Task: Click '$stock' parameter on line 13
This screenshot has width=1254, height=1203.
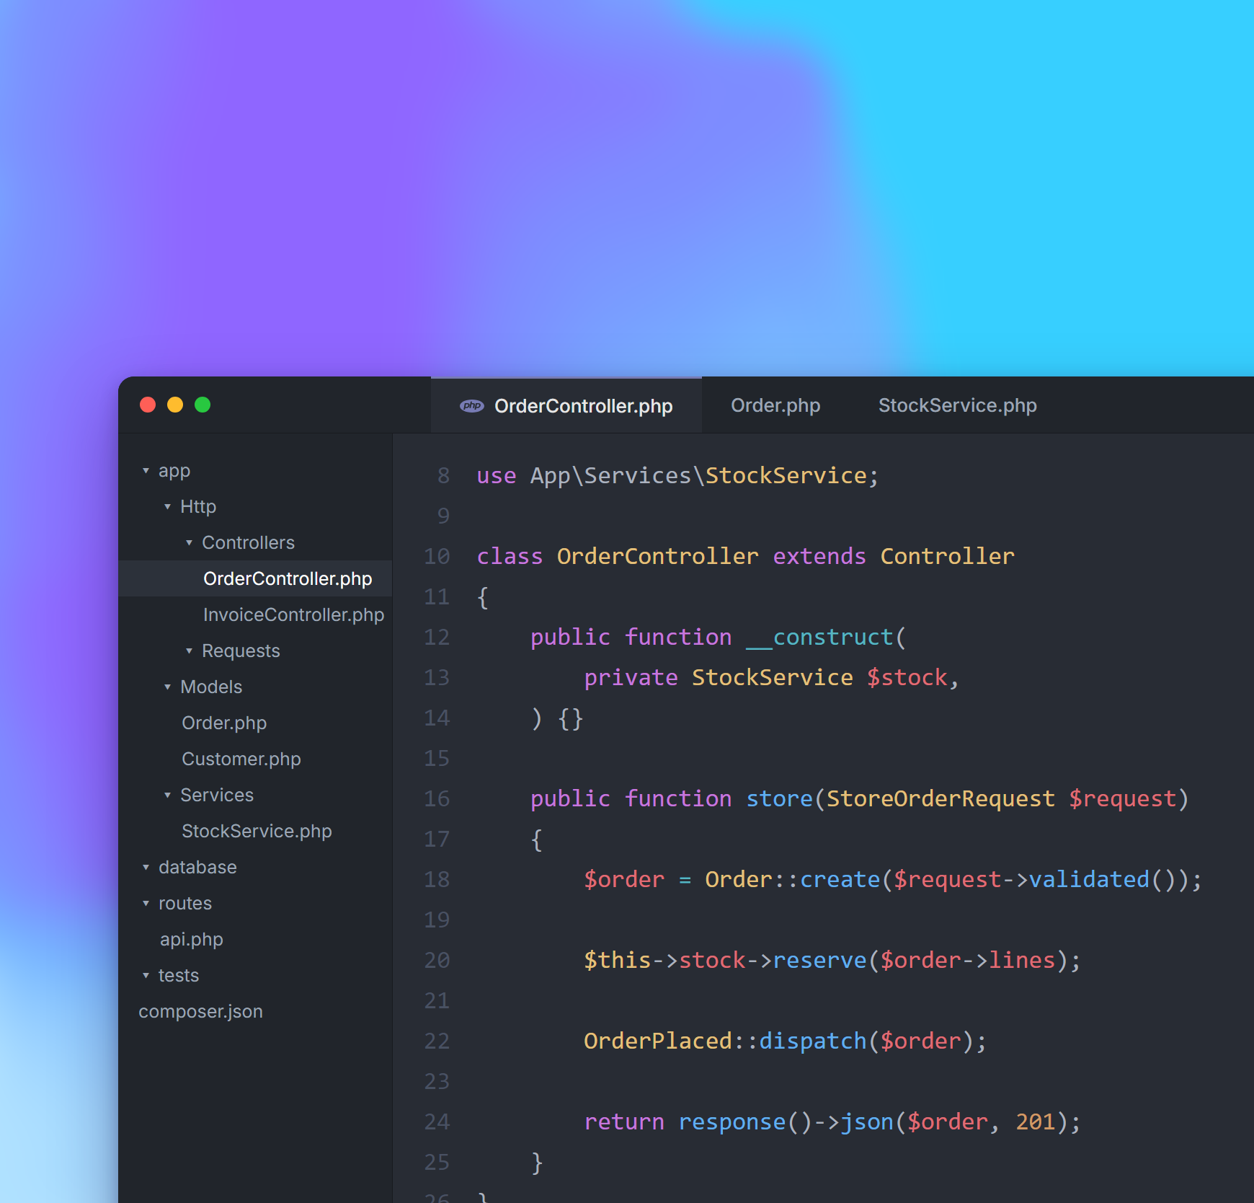Action: 907,677
